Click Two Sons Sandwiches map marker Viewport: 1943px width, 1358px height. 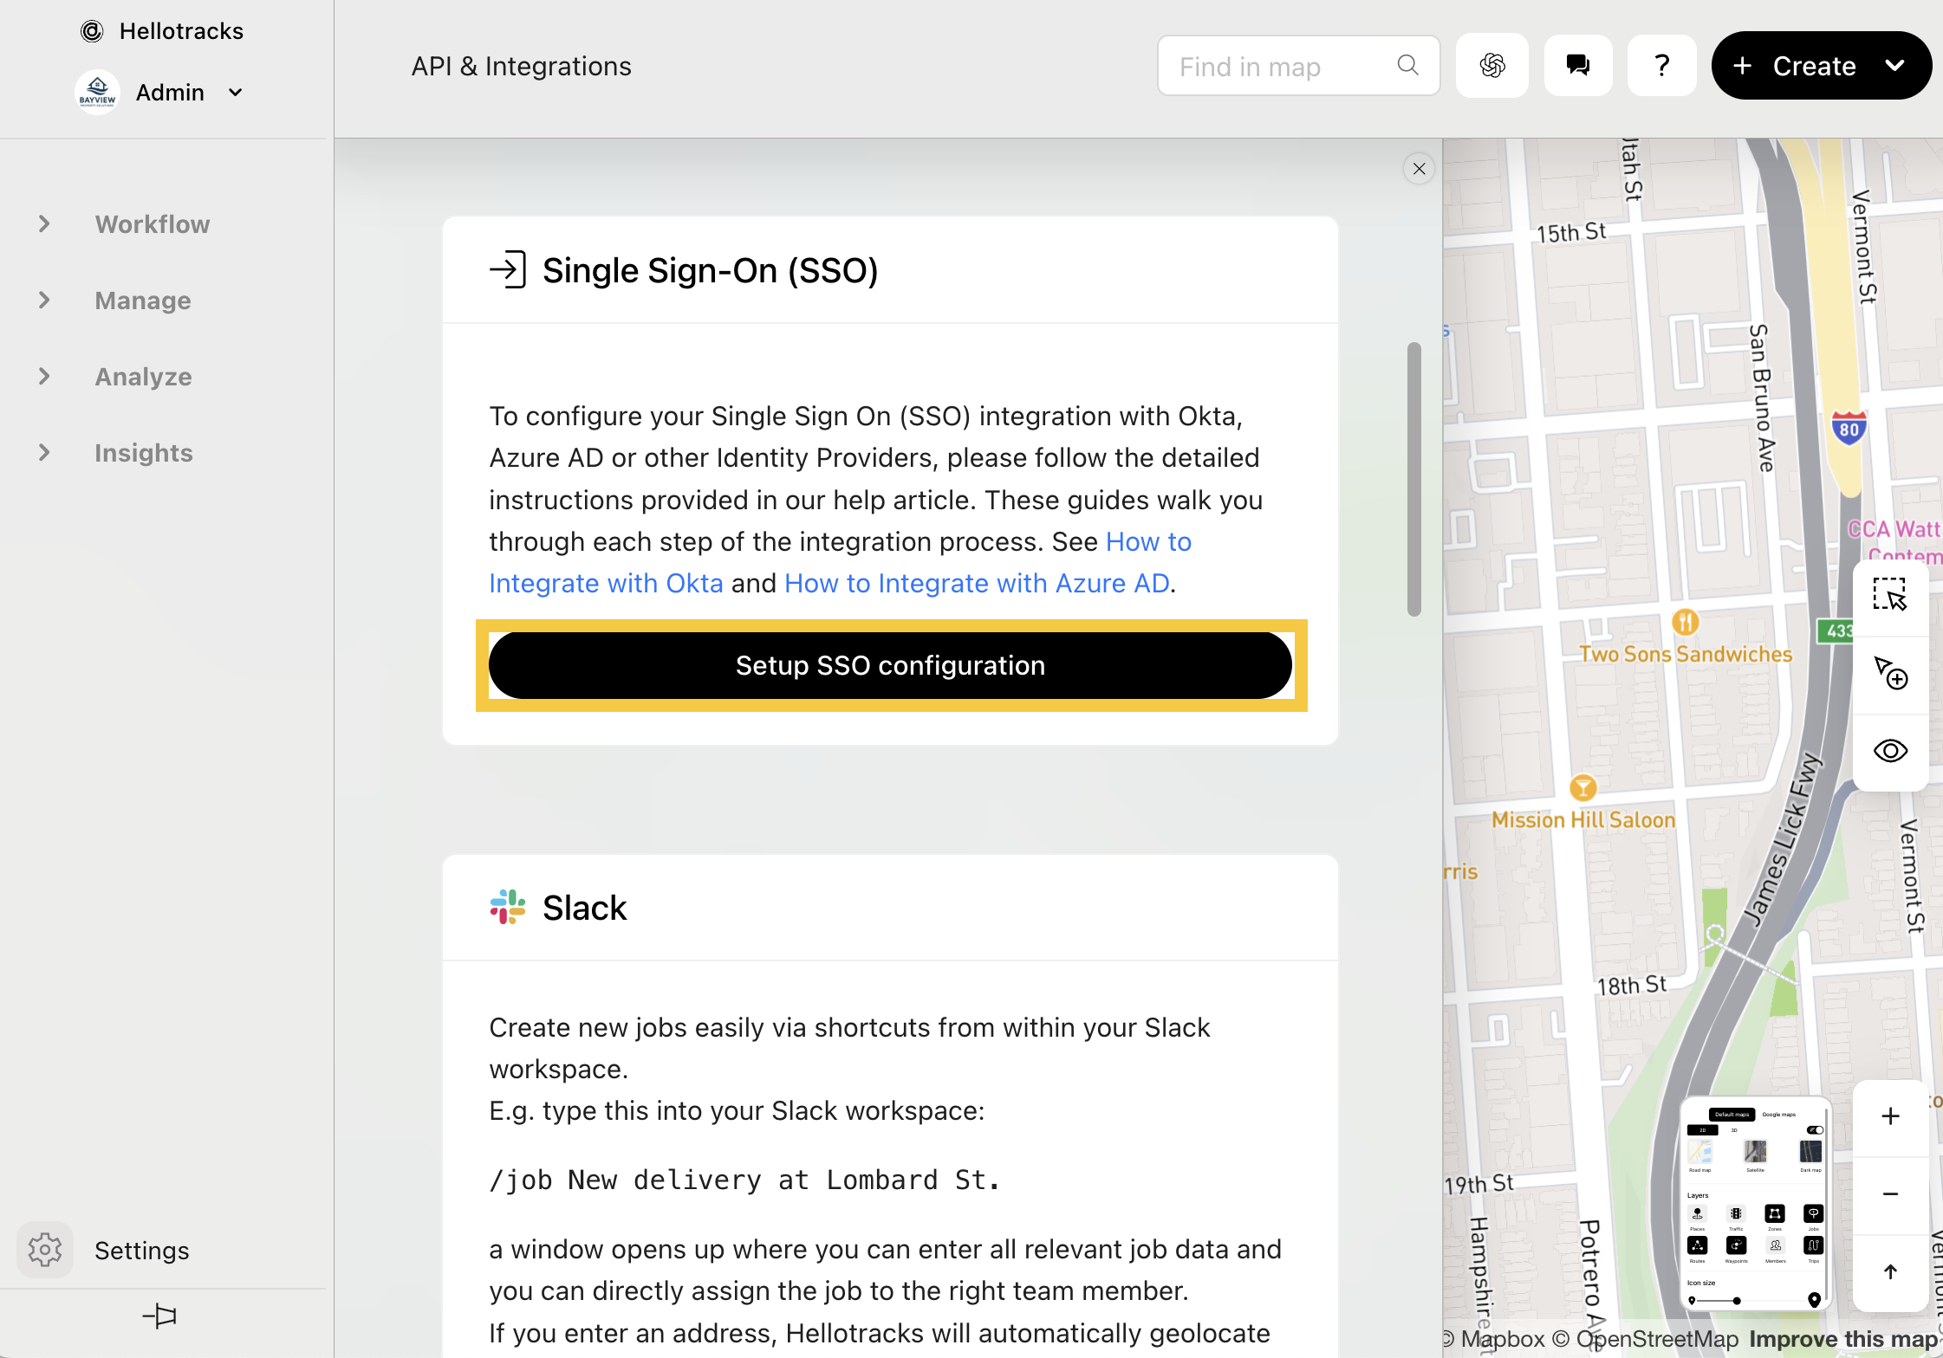(1685, 621)
